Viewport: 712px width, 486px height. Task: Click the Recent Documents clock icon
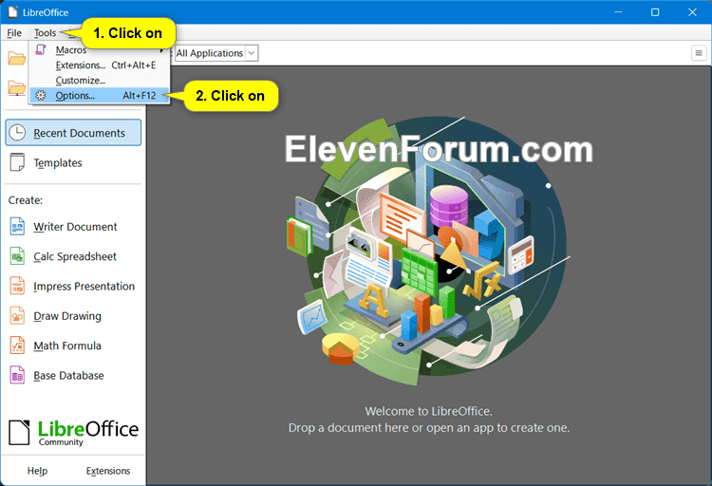tap(17, 133)
